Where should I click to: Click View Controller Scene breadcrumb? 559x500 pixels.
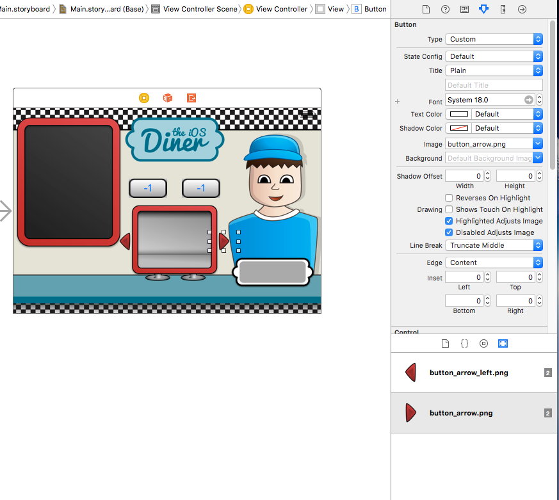pos(195,9)
